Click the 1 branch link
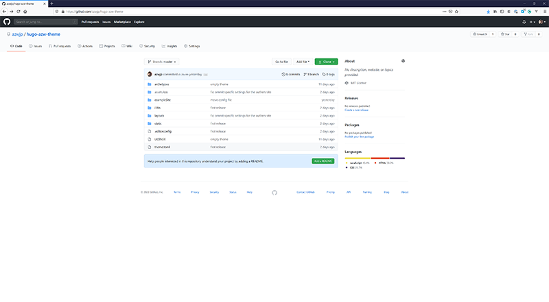The image size is (549, 302). coord(312,74)
